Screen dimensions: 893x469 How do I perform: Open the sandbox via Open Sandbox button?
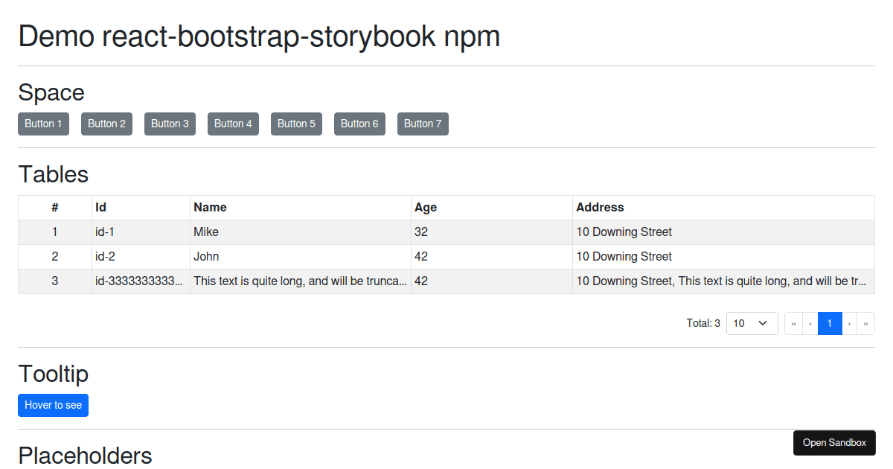(x=834, y=442)
